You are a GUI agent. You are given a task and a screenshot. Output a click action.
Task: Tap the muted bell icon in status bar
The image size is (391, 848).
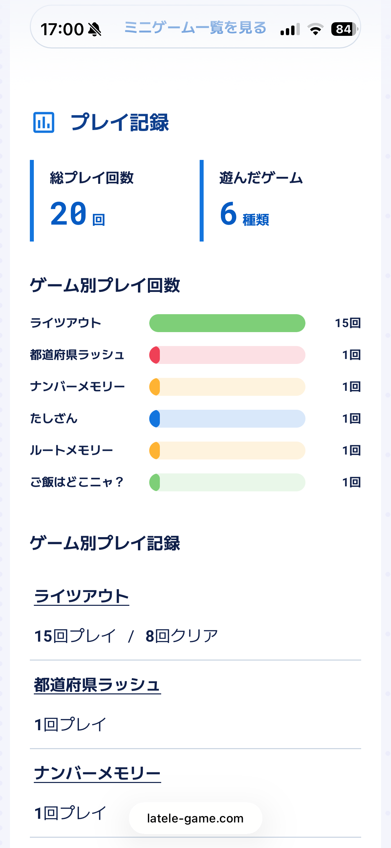click(95, 30)
